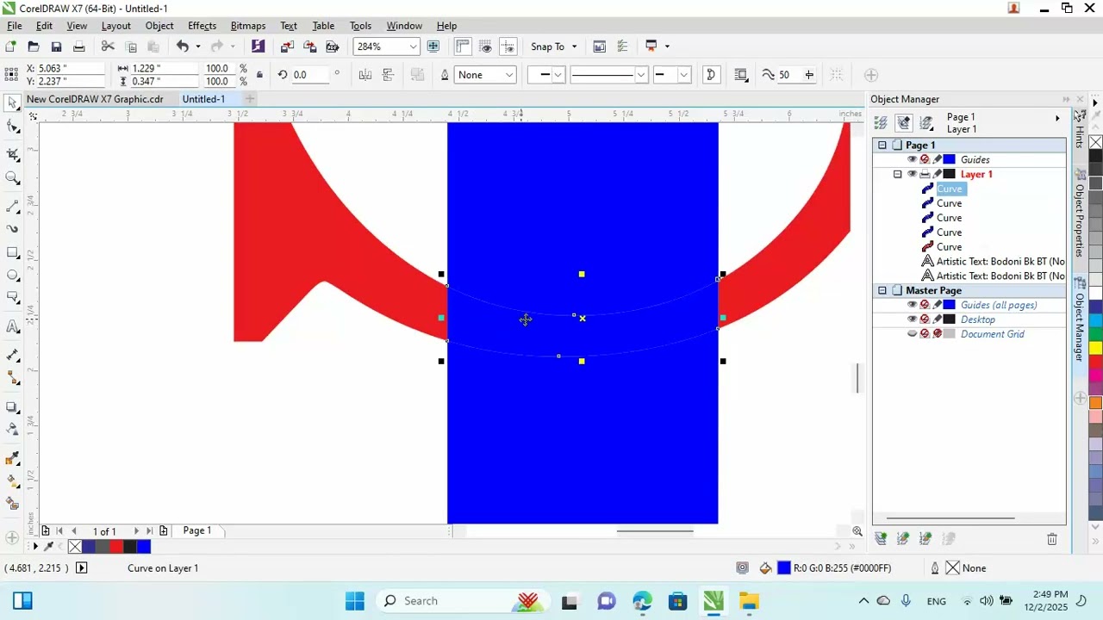This screenshot has height=620, width=1103.
Task: Select the Crop tool in toolbox
Action: 13,154
